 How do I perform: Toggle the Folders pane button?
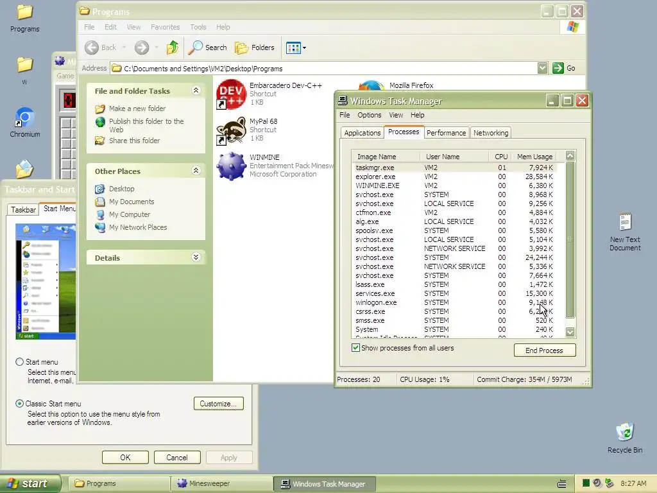click(x=254, y=48)
